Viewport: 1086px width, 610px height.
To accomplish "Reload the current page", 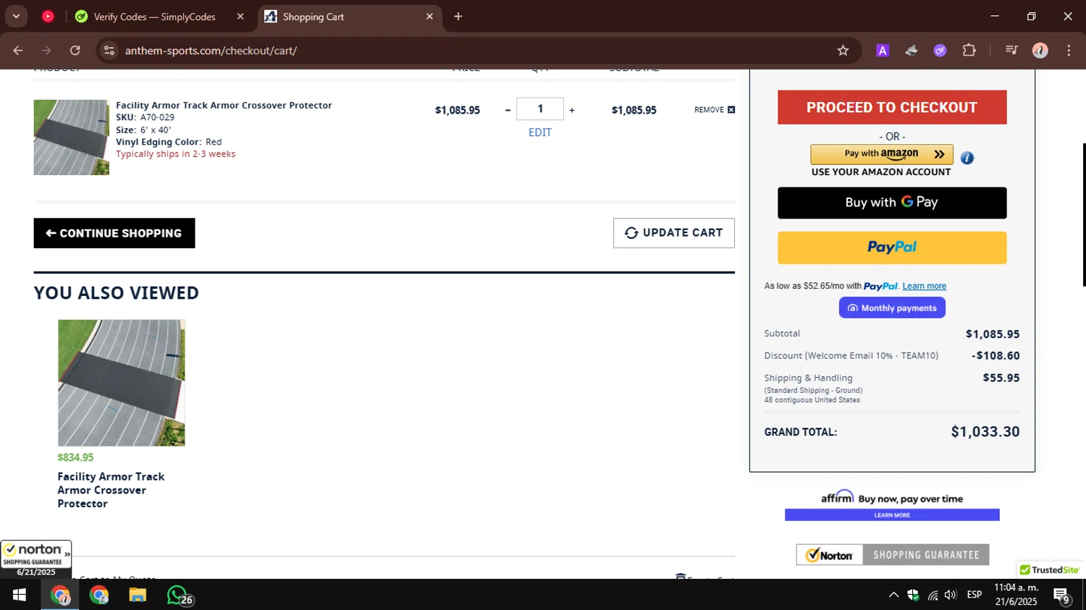I will [75, 51].
